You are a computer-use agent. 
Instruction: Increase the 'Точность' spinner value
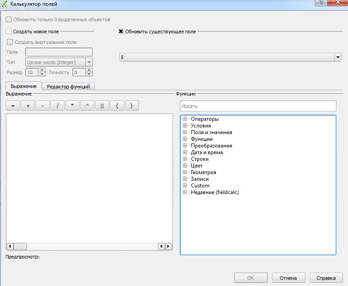click(89, 70)
